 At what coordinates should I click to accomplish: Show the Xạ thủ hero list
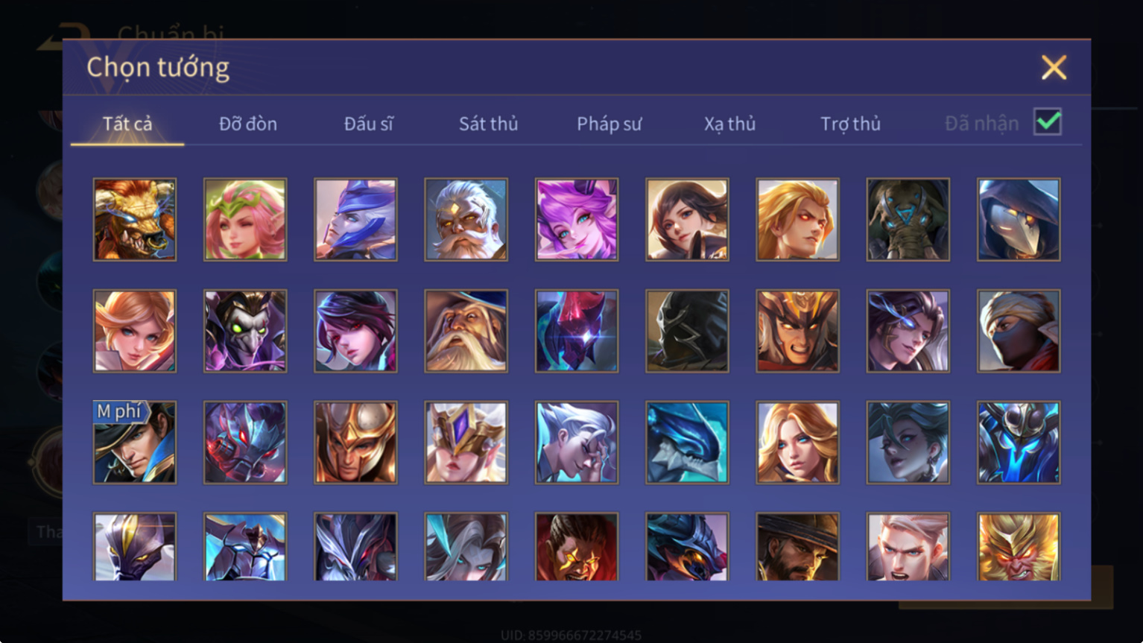pyautogui.click(x=729, y=124)
